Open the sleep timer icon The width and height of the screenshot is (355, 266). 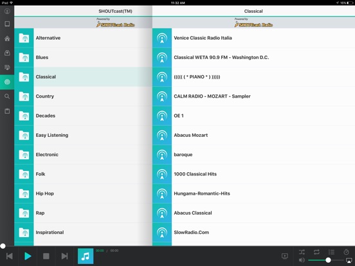click(x=346, y=252)
